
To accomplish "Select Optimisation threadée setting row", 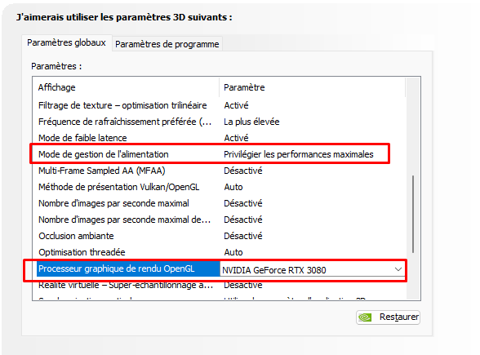I will click(219, 252).
